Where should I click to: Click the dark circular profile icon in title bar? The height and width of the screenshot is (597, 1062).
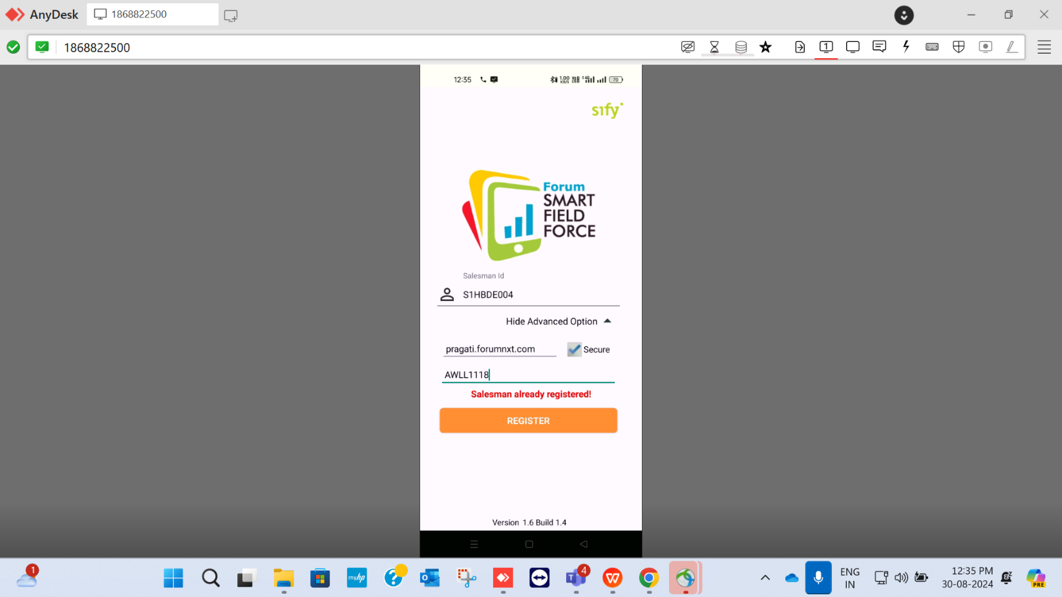pos(904,15)
